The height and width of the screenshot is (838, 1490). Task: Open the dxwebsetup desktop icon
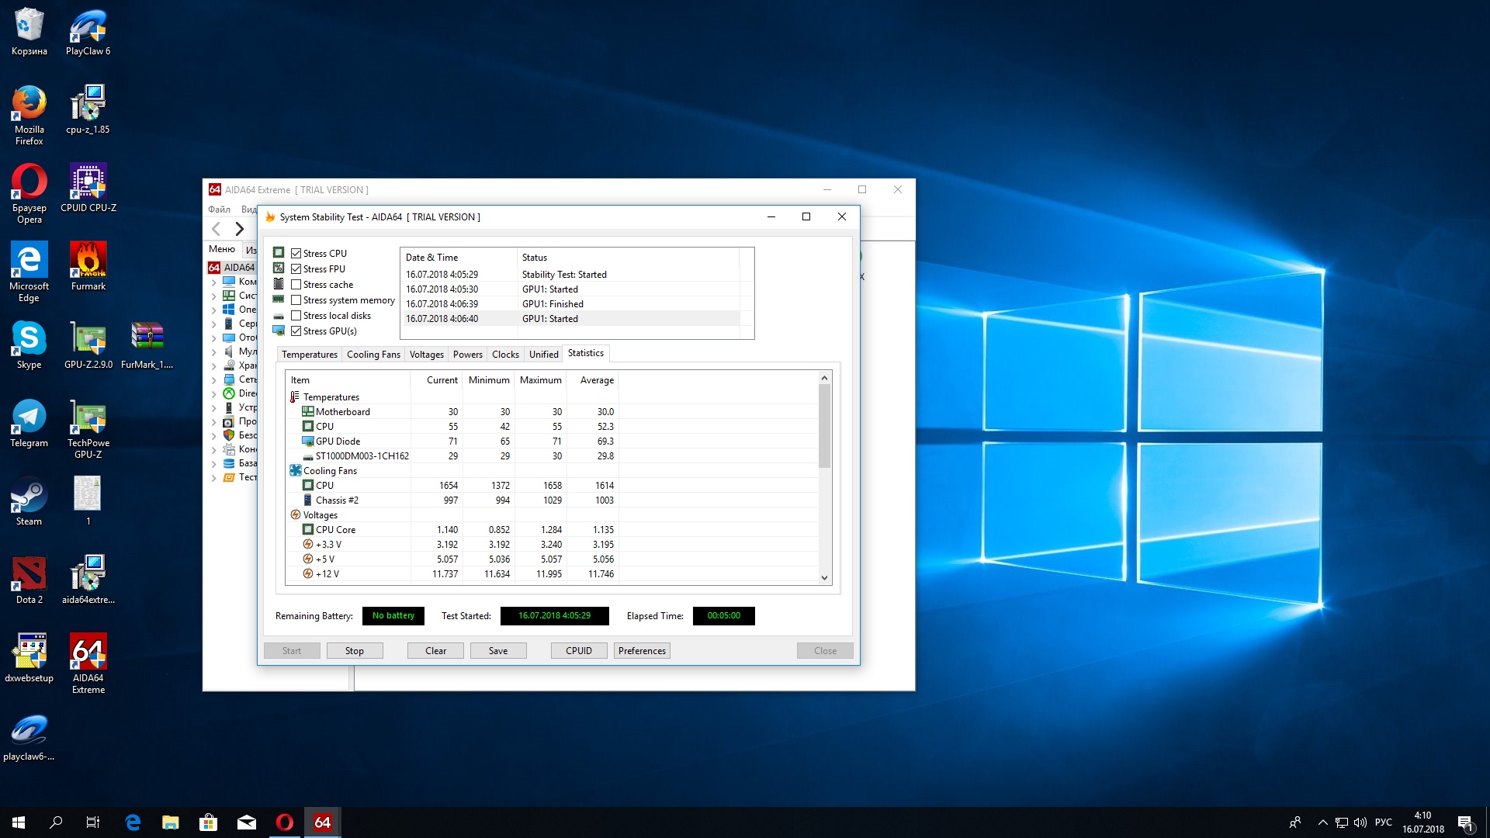pos(29,658)
